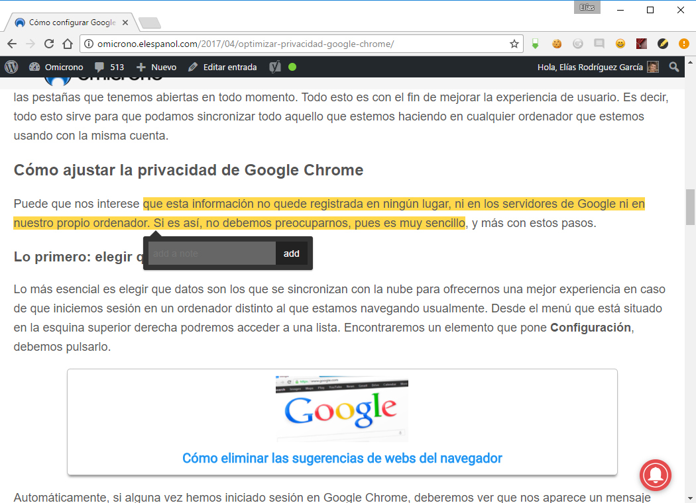Open comments via the speech bubble showing 513

click(x=109, y=67)
